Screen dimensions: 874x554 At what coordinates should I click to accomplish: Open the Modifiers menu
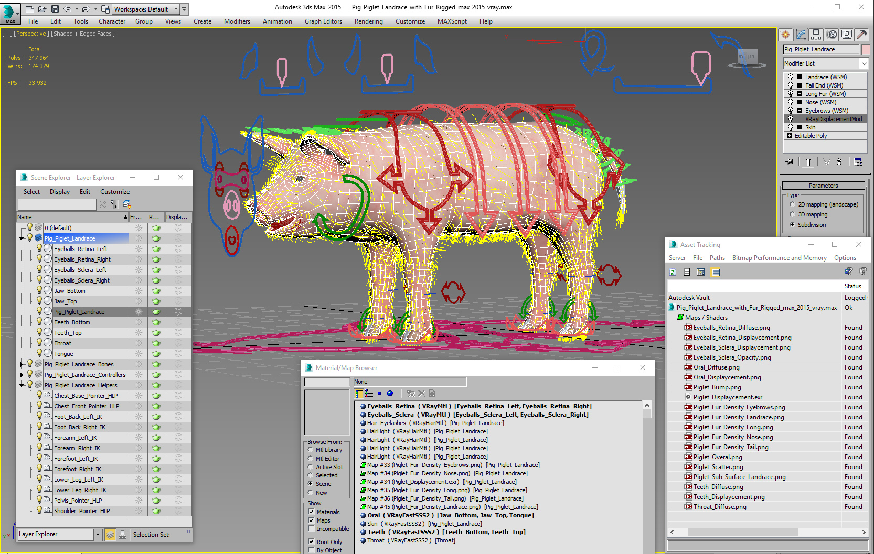tap(237, 21)
